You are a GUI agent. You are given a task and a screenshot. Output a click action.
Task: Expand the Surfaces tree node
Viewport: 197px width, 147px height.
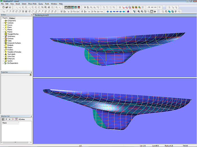[x=3, y=23]
